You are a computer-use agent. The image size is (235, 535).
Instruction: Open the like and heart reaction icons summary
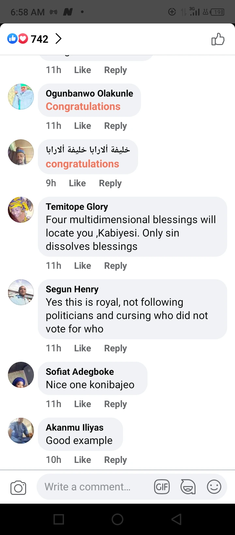click(x=18, y=39)
